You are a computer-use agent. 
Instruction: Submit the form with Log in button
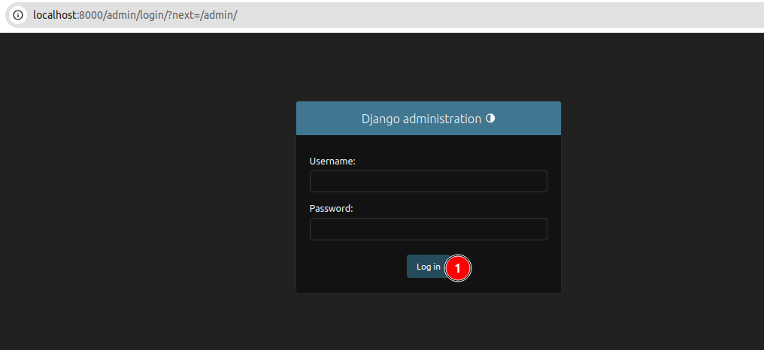click(429, 267)
